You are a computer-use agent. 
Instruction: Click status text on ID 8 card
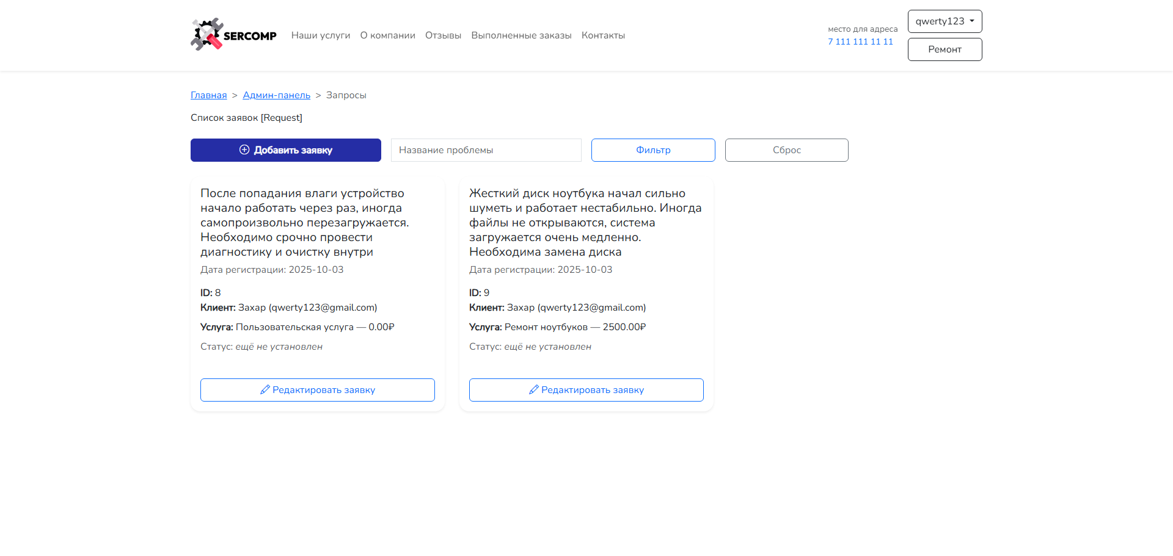[261, 347]
